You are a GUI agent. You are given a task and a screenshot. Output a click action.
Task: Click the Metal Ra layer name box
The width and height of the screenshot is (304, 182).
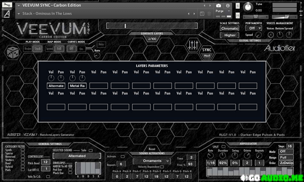tap(77, 86)
